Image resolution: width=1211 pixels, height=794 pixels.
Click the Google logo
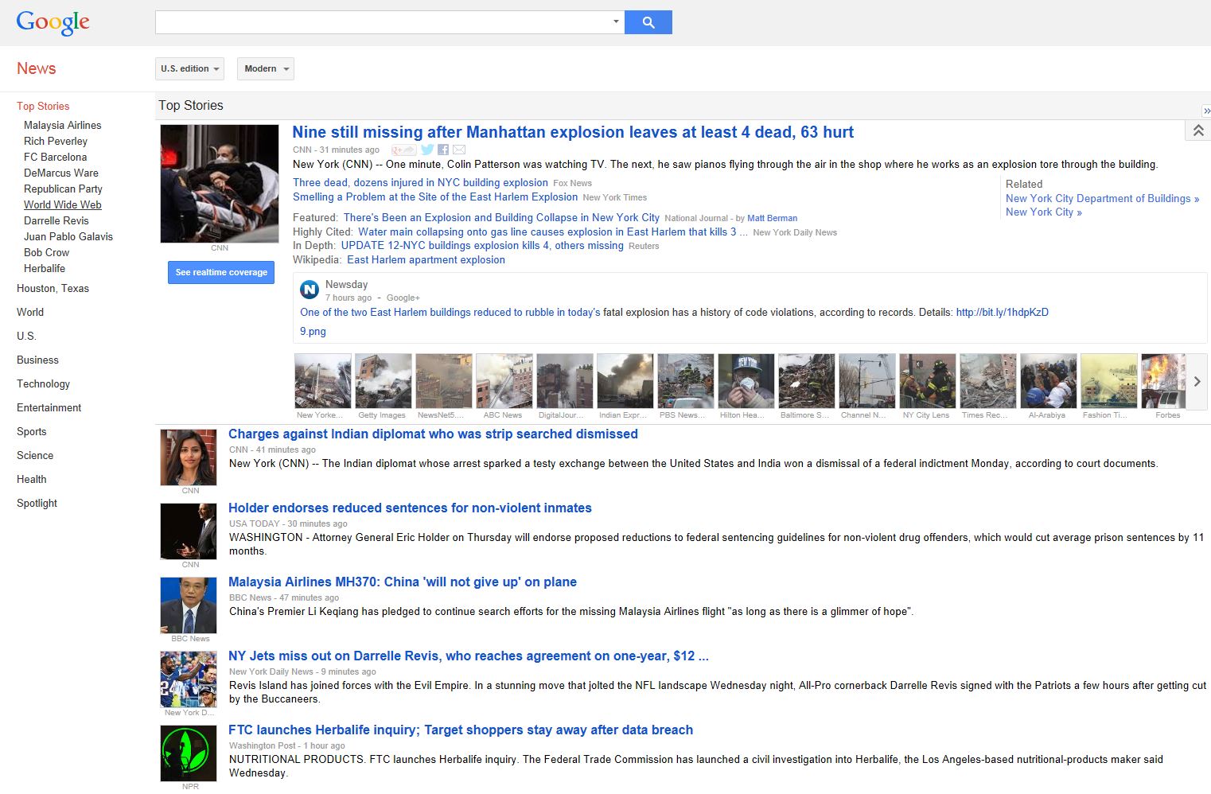pyautogui.click(x=53, y=22)
